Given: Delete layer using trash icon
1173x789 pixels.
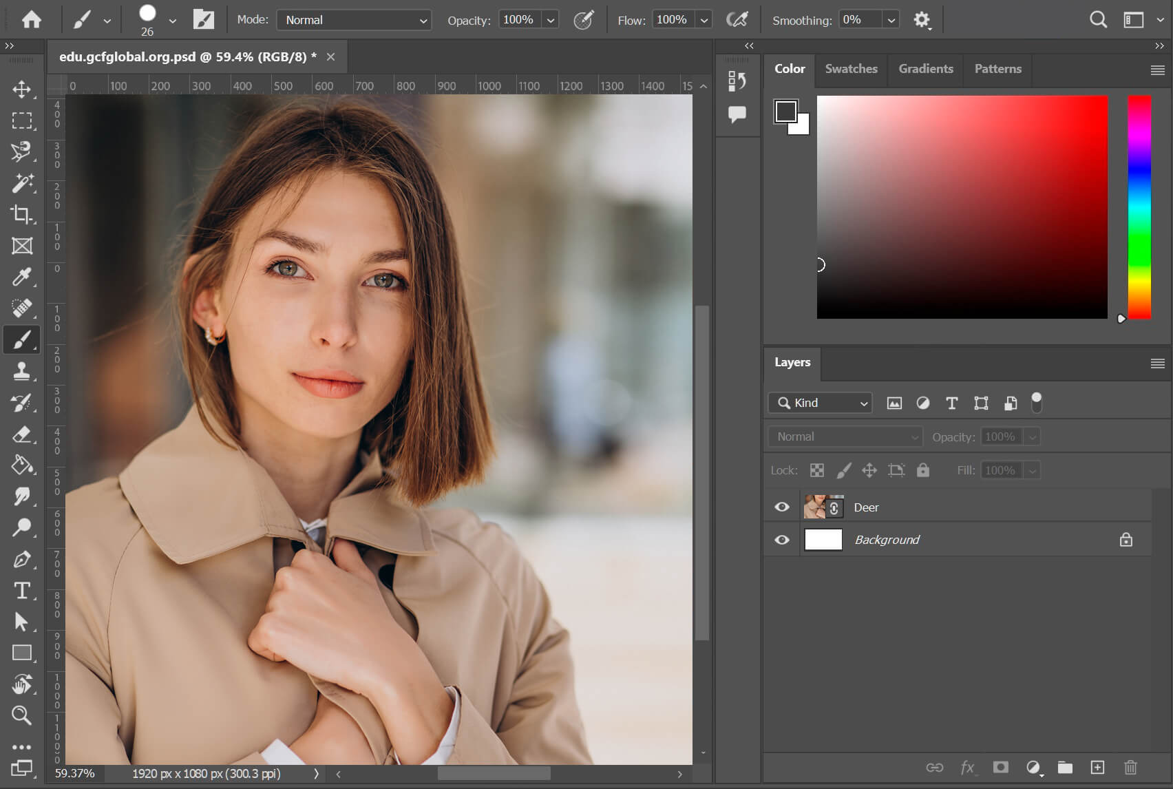Looking at the screenshot, I should 1131,767.
